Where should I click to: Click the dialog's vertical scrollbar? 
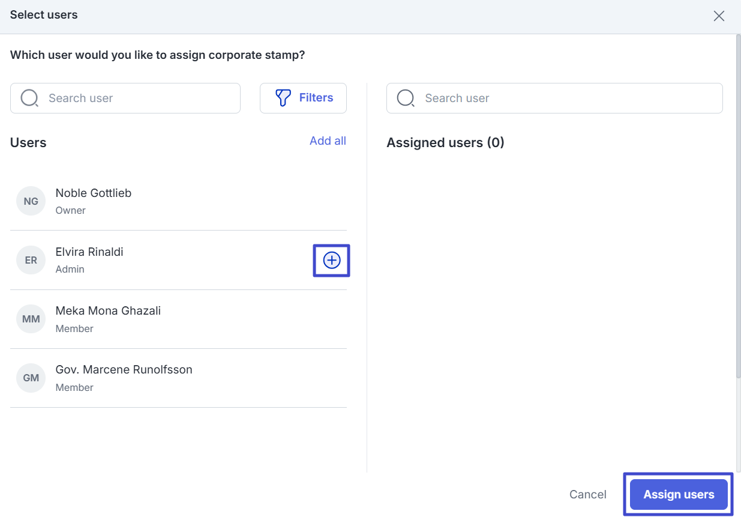[737, 204]
